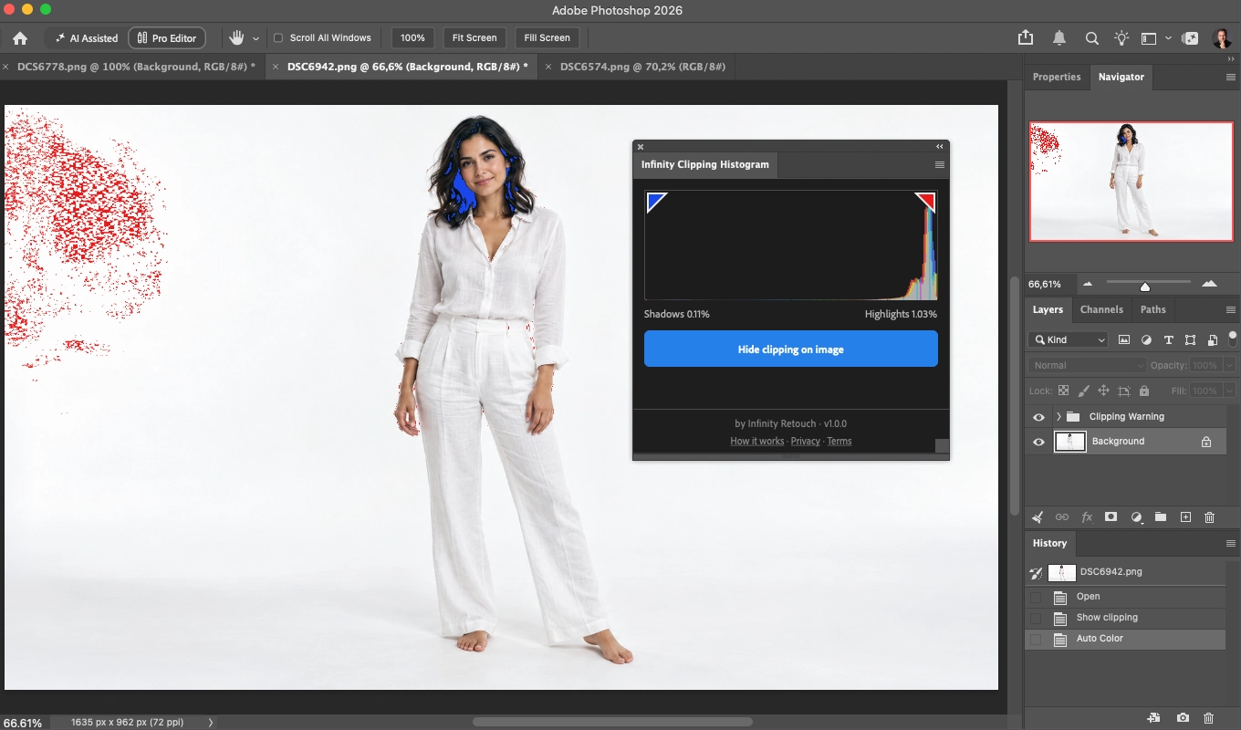Click the Add layer mask icon
Image resolution: width=1241 pixels, height=730 pixels.
point(1111,516)
